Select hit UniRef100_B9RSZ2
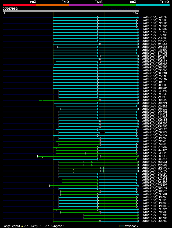The image size is (172, 228). pos(154,132)
